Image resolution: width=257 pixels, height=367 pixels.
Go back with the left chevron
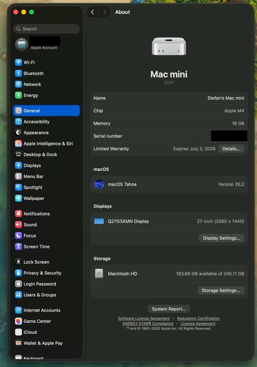coord(92,12)
